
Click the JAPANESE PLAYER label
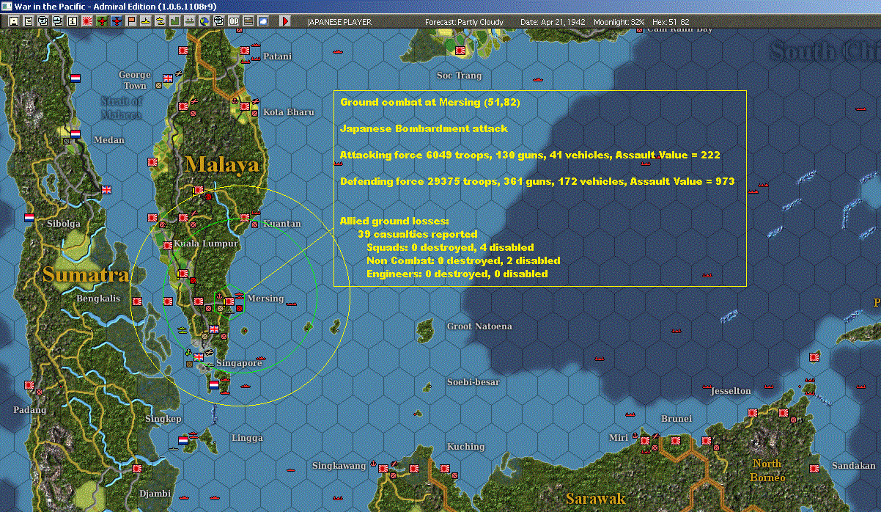[x=339, y=22]
